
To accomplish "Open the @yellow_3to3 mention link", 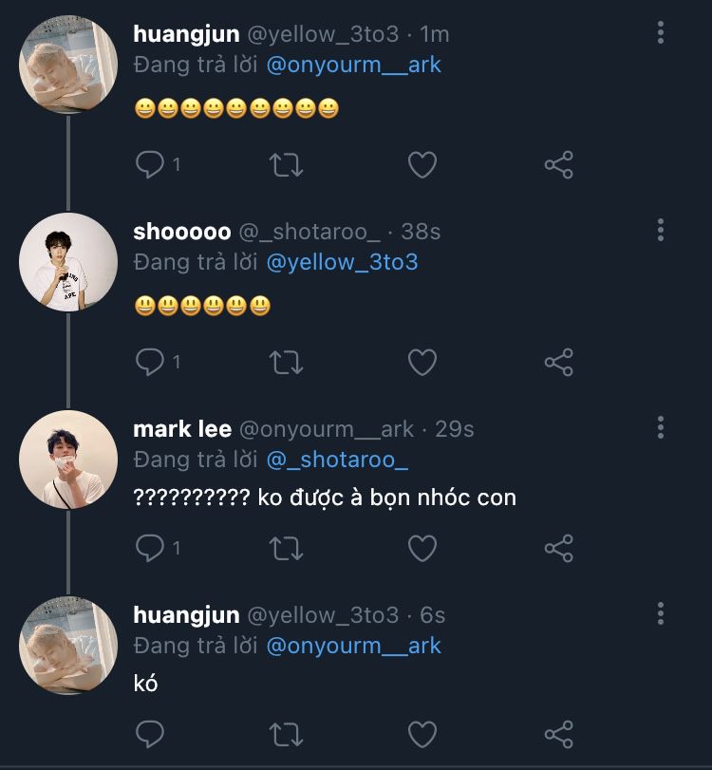I will point(342,262).
